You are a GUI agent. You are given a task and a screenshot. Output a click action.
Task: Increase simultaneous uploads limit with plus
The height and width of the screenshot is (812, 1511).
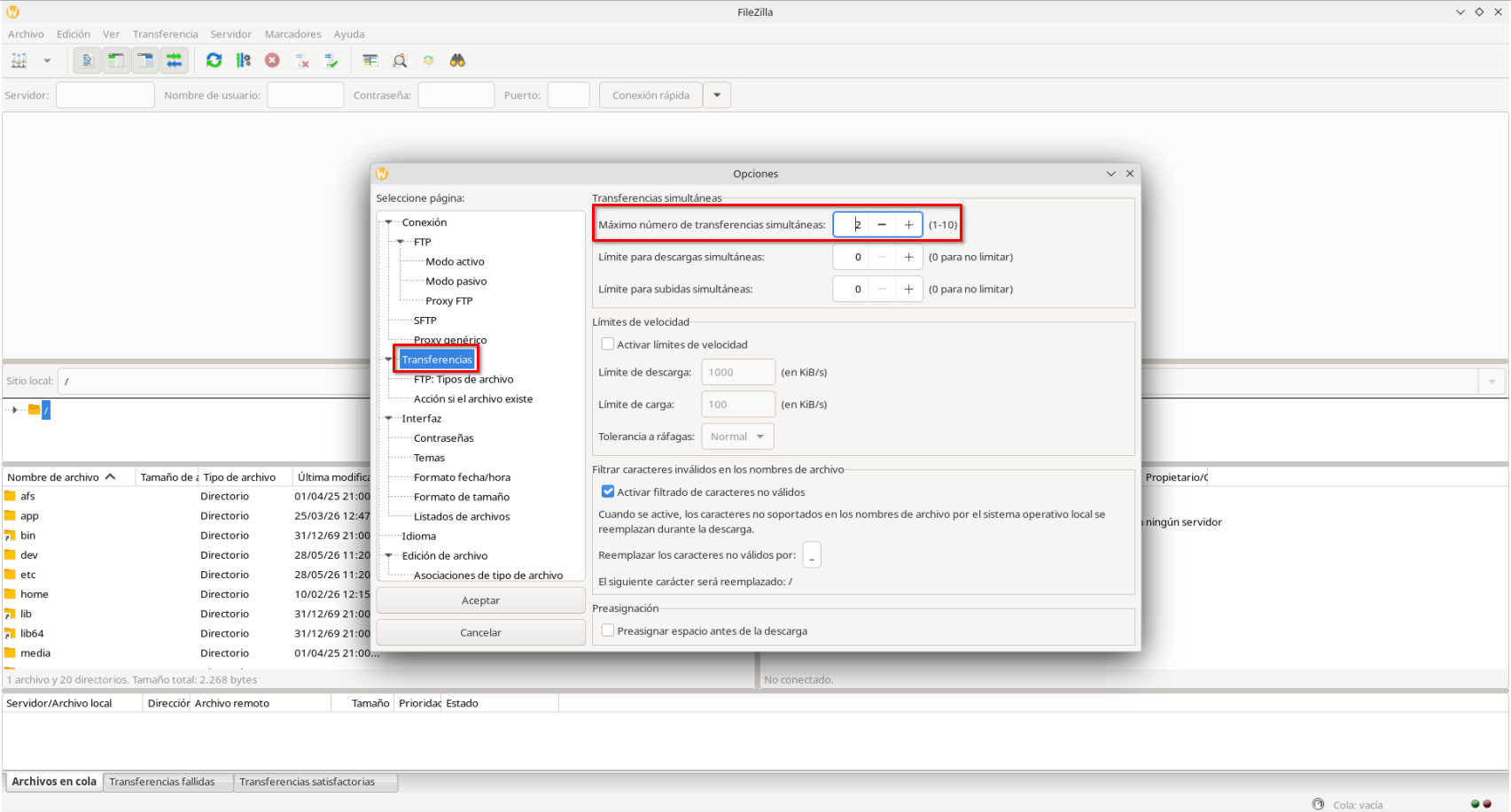click(x=908, y=289)
